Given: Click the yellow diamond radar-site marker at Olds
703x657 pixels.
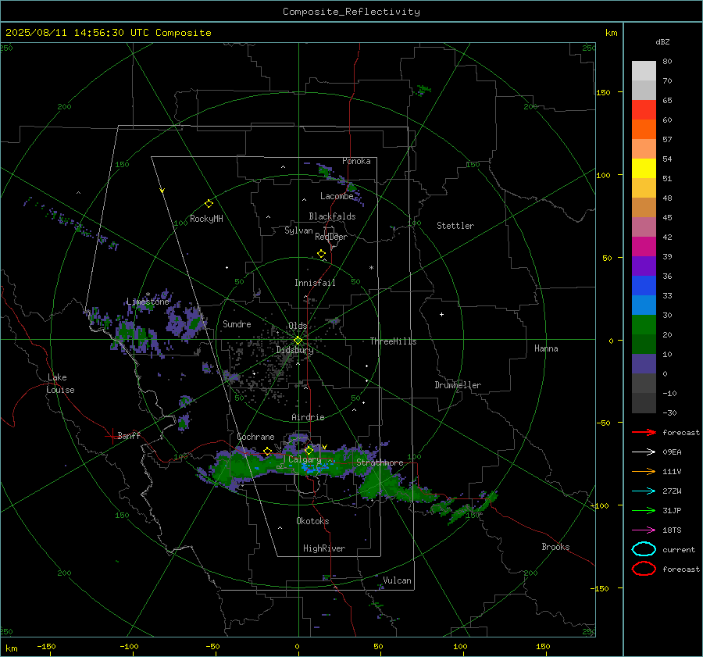Looking at the screenshot, I should 298,341.
